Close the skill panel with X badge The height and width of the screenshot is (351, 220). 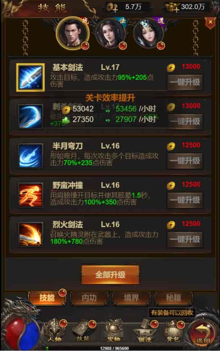click(x=210, y=22)
